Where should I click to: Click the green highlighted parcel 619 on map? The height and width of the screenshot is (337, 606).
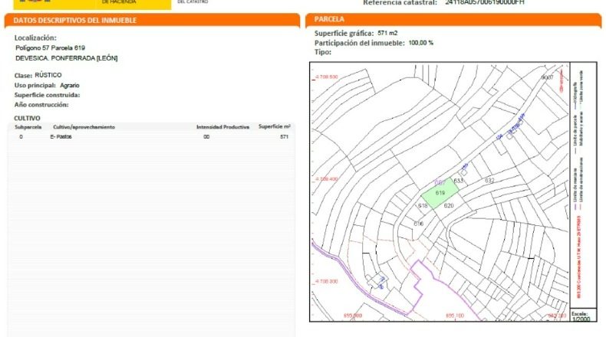click(x=440, y=193)
